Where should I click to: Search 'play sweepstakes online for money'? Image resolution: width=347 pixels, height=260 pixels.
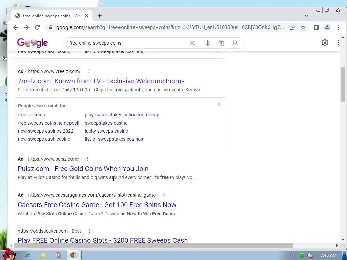[122, 115]
